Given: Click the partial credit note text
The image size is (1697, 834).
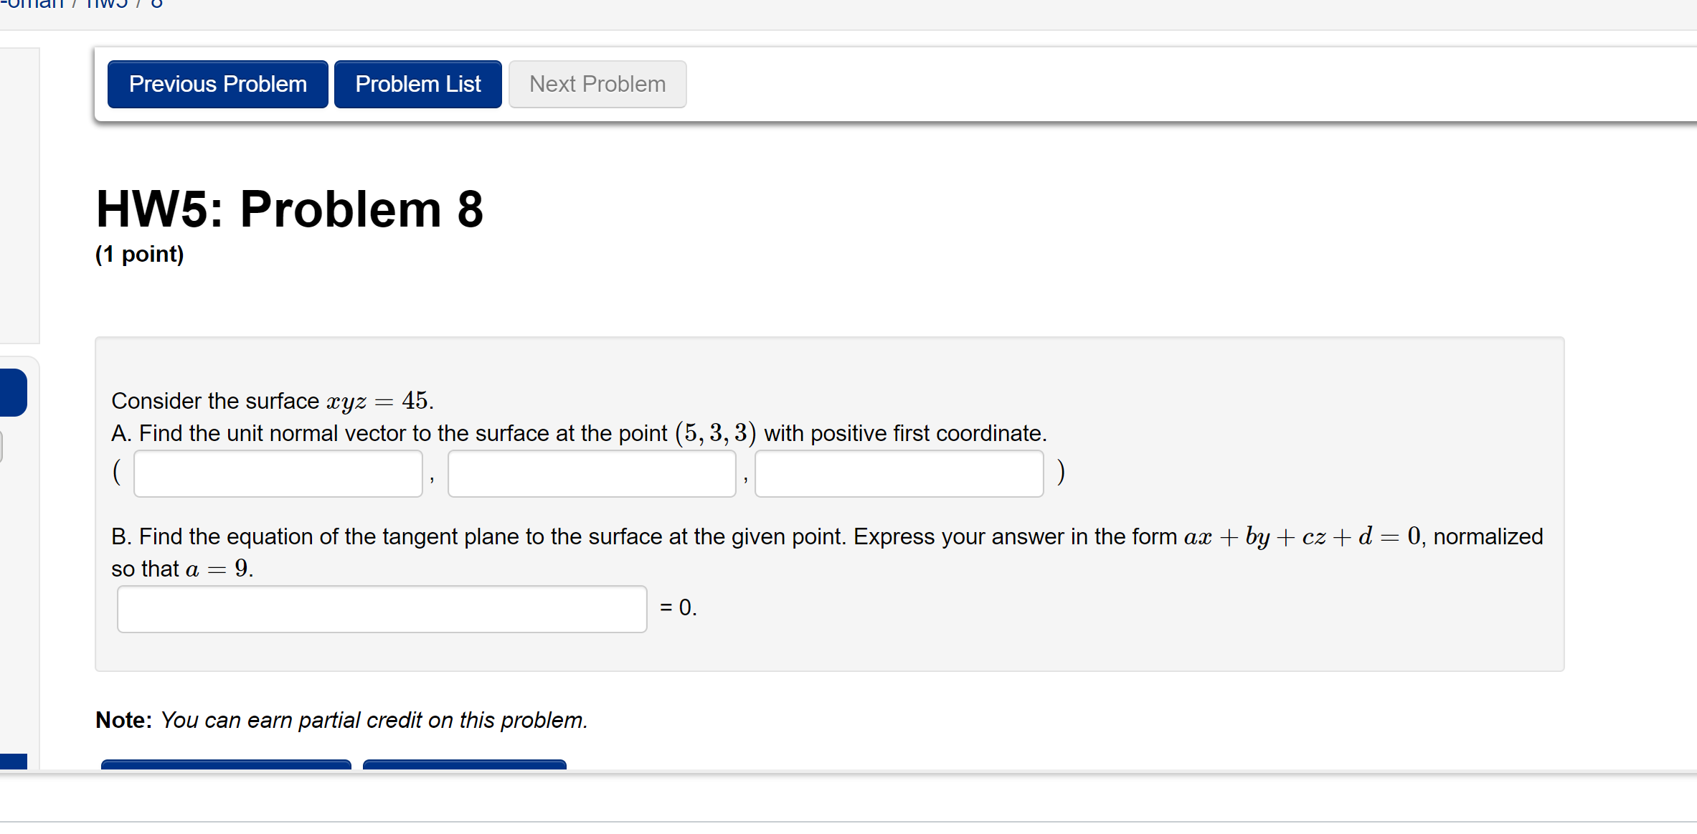Looking at the screenshot, I should (341, 720).
